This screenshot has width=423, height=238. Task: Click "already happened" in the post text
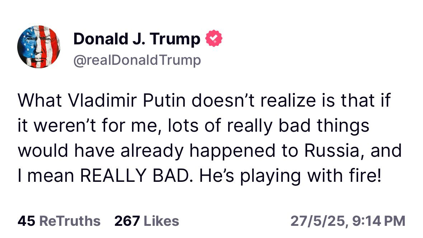198,151
